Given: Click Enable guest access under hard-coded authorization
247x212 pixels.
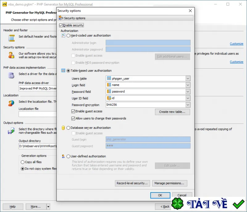Looking at the screenshot, I should coord(73,56).
